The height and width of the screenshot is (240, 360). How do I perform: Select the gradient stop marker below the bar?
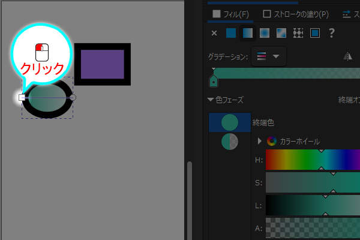213,82
